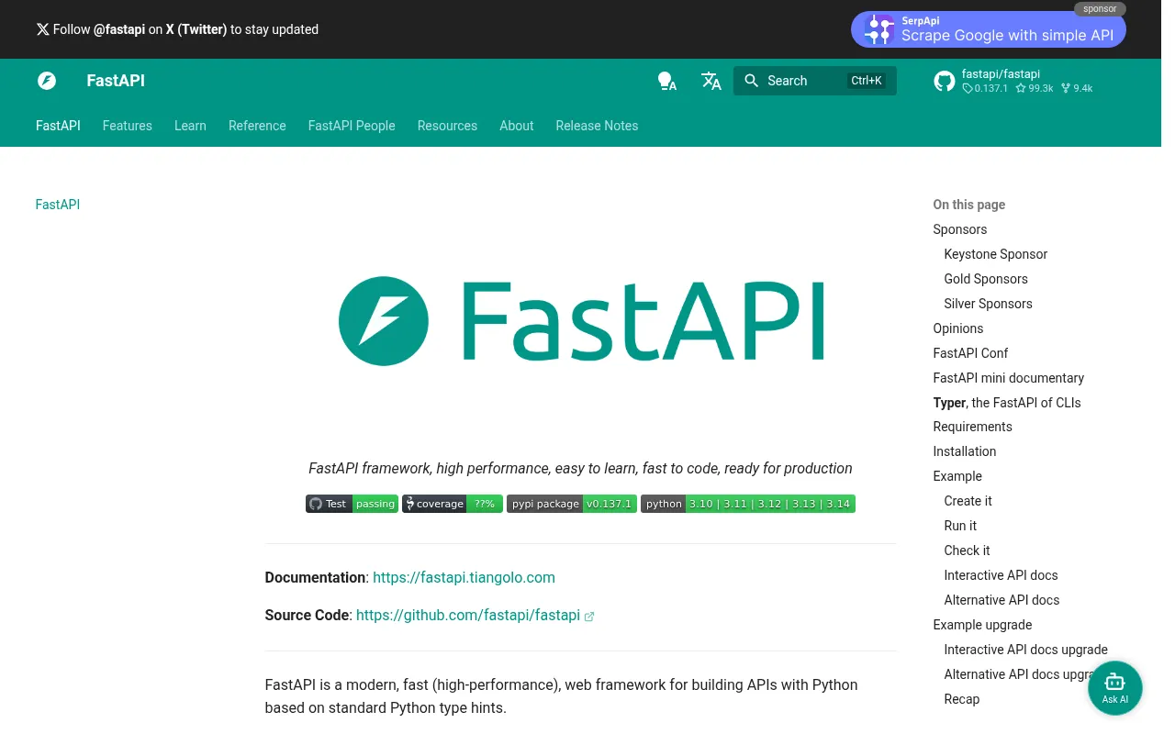The image size is (1175, 734).
Task: Jump to Alternative API docs section
Action: coord(1002,600)
